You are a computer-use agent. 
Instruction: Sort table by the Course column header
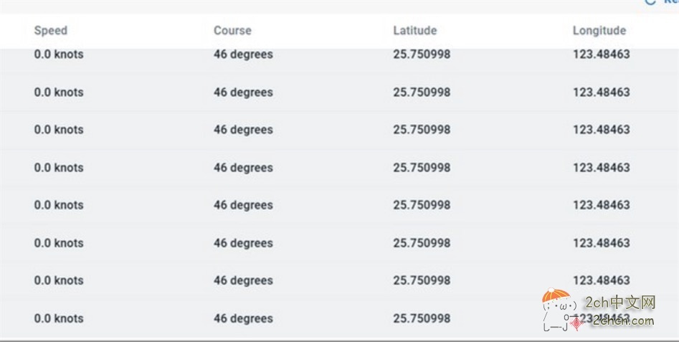click(232, 31)
